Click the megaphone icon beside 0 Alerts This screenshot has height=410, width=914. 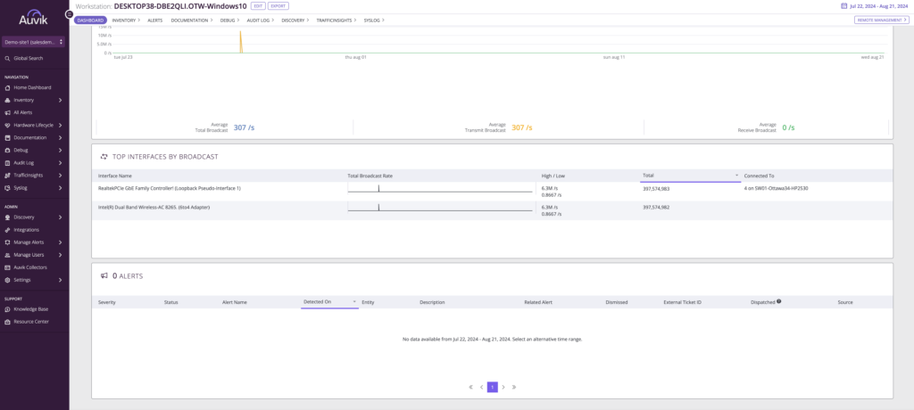coord(104,276)
